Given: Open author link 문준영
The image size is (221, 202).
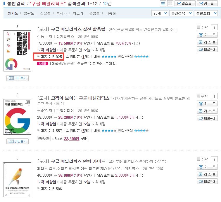Looking at the screenshot, I should click(42, 111).
